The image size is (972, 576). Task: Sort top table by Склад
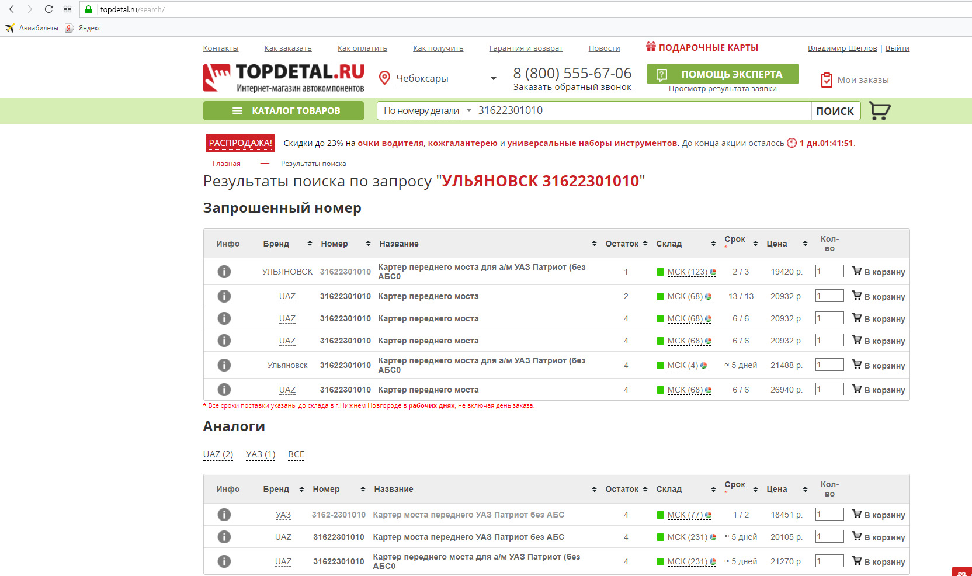(713, 244)
